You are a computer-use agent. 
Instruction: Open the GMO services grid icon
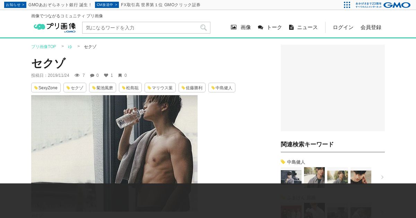(347, 5)
